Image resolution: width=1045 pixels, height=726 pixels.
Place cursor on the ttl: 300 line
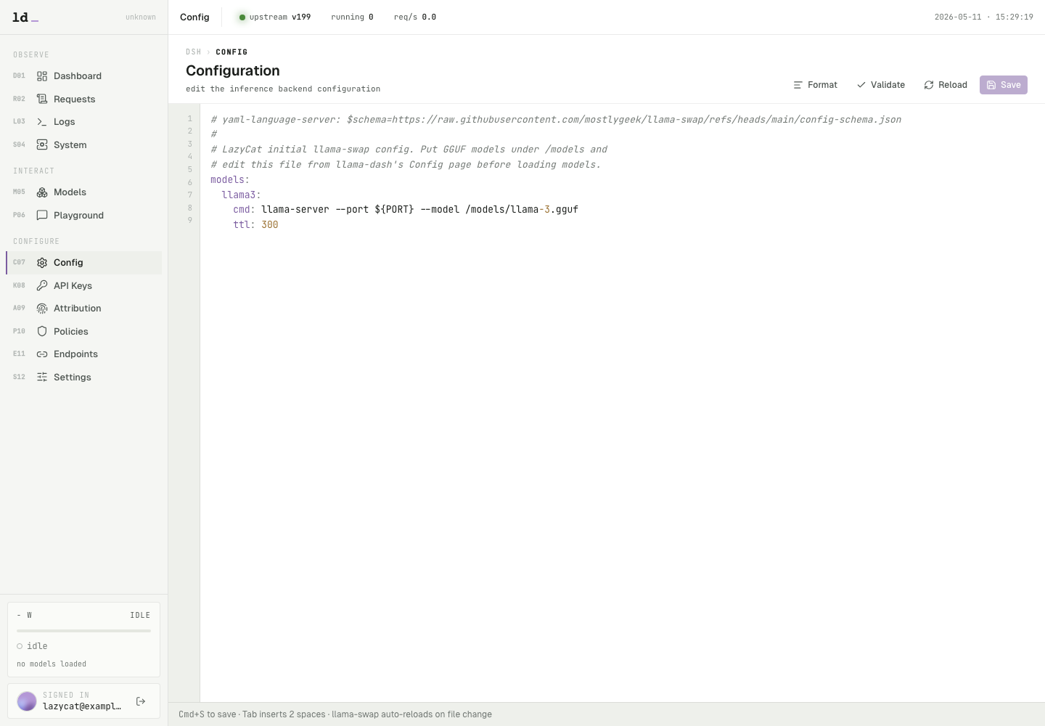(x=255, y=225)
